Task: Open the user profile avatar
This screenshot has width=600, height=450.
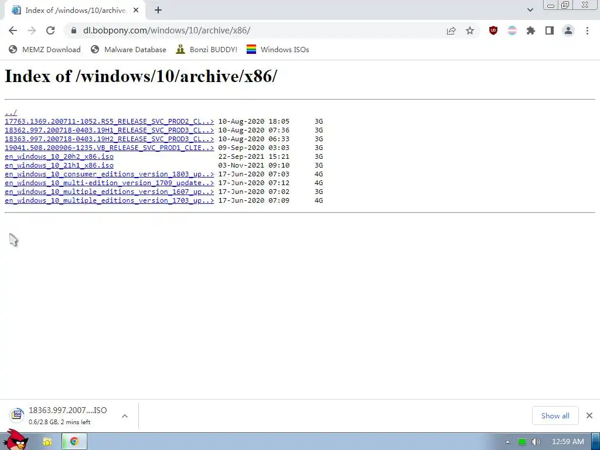Action: click(568, 30)
